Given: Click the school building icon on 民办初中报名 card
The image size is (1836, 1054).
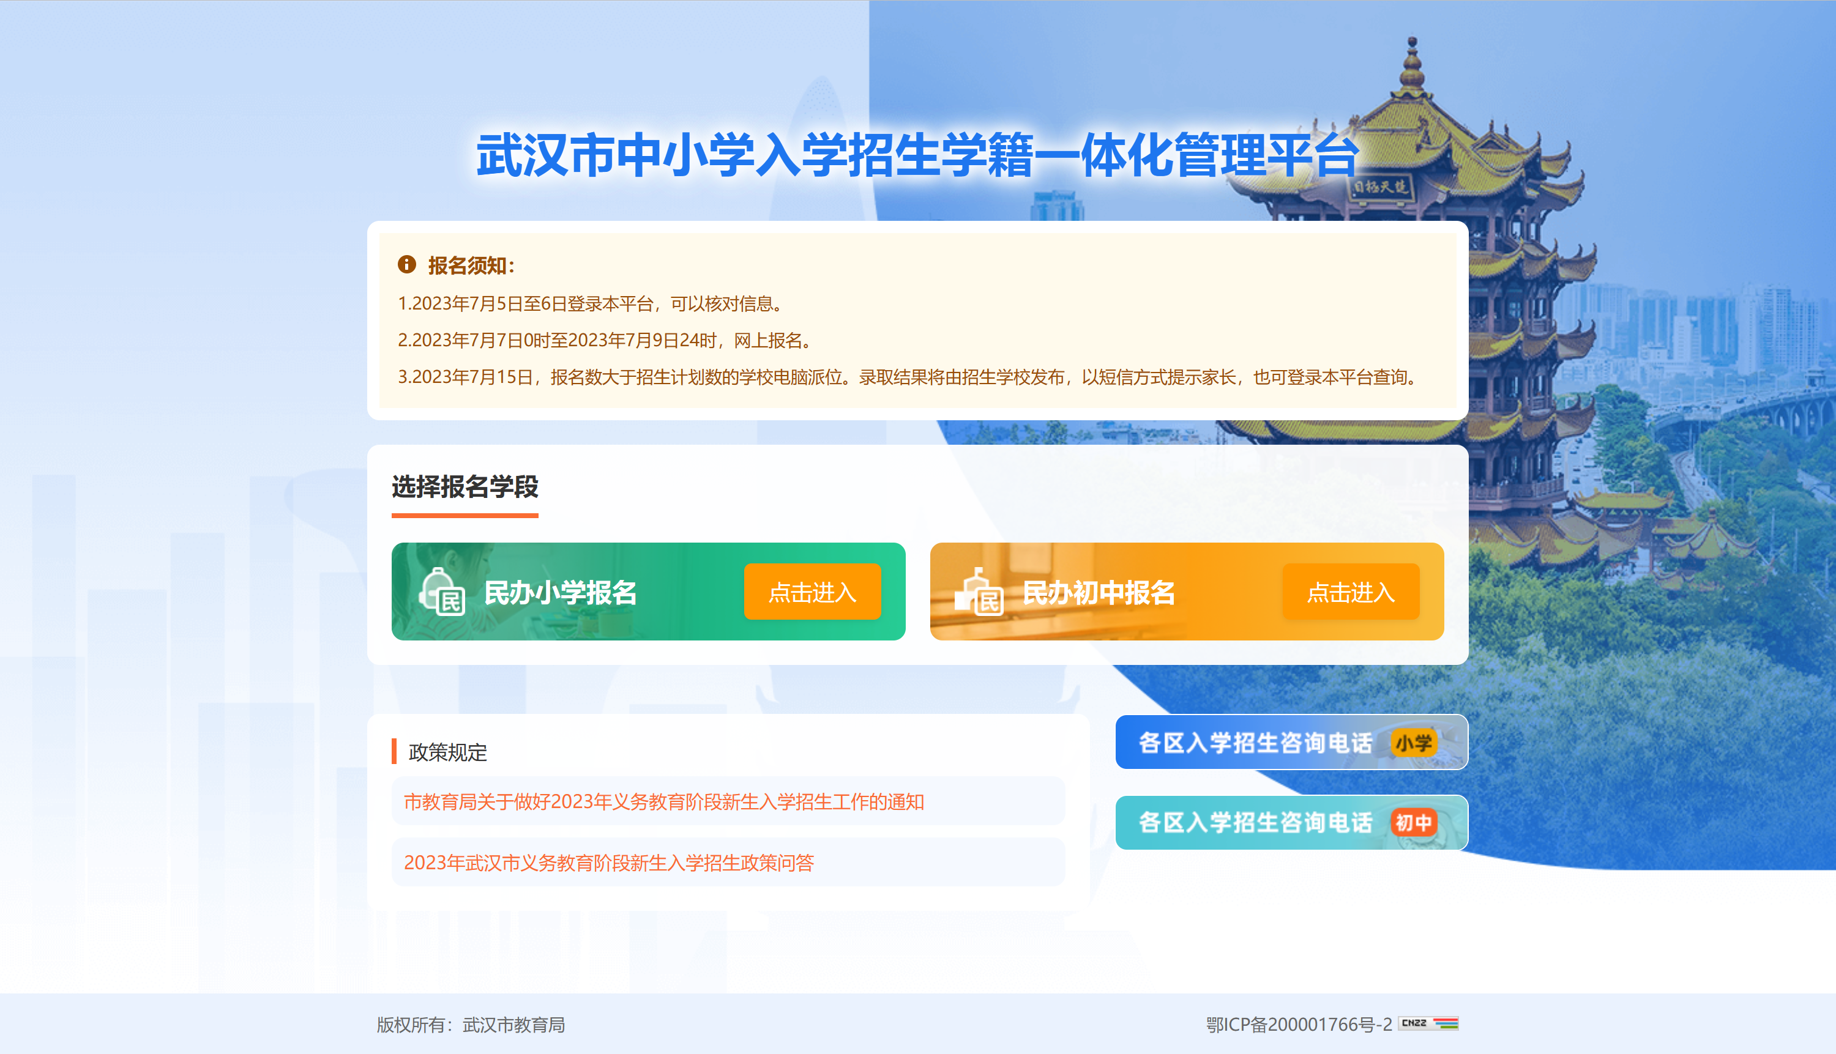Looking at the screenshot, I should [x=979, y=592].
